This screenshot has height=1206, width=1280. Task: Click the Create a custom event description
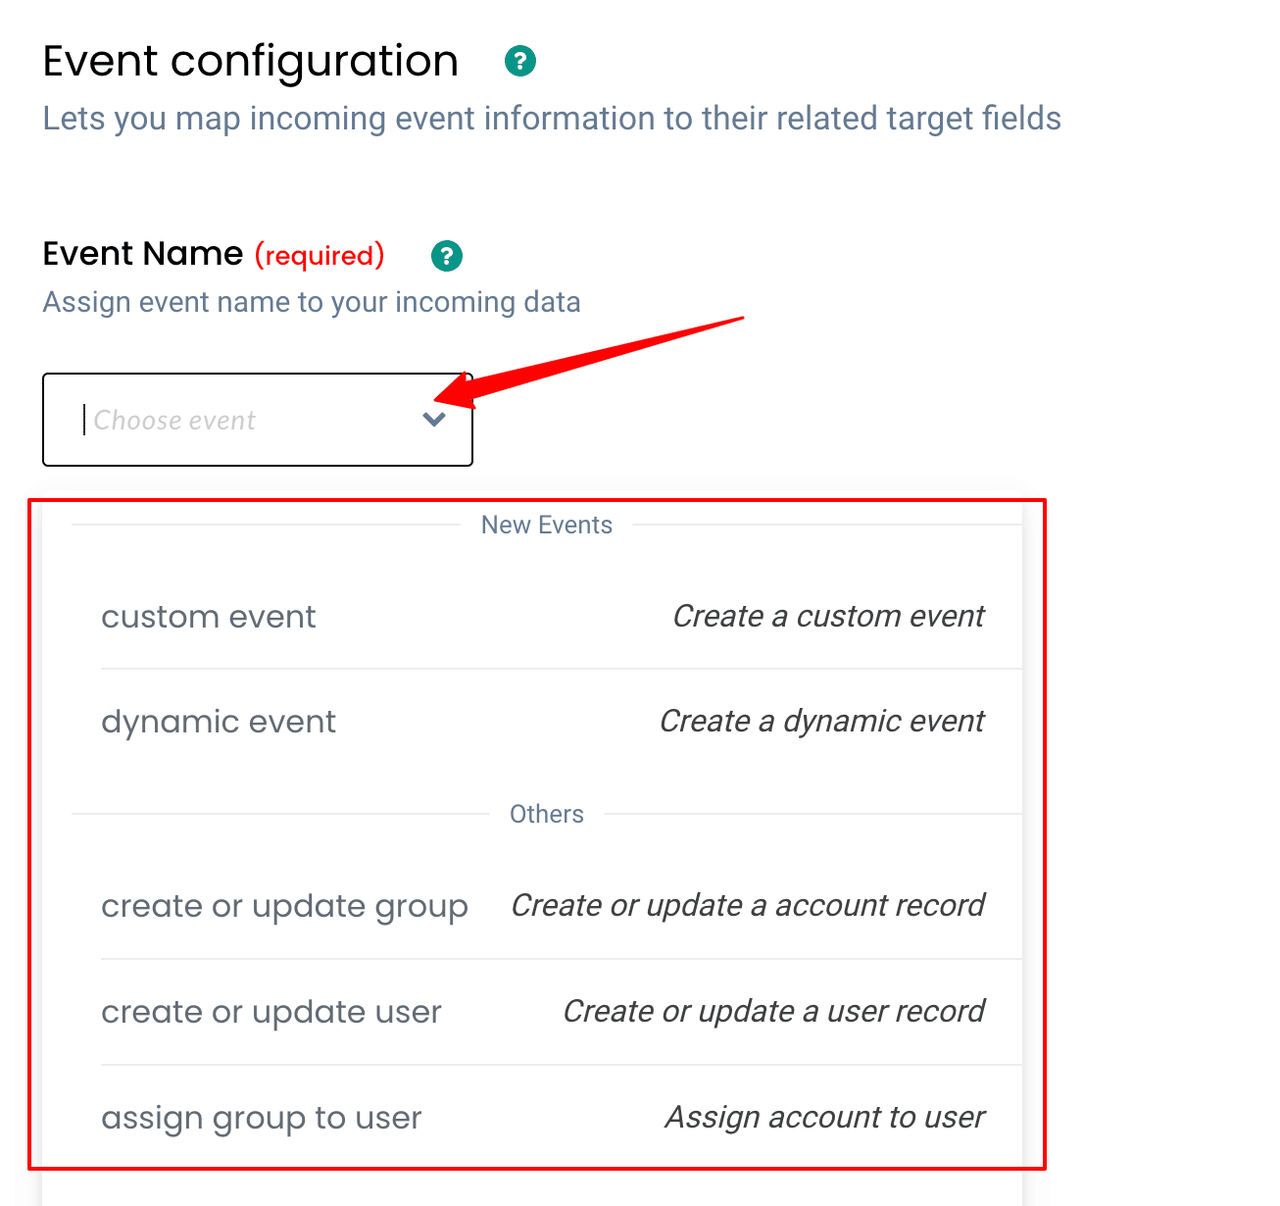pos(828,617)
